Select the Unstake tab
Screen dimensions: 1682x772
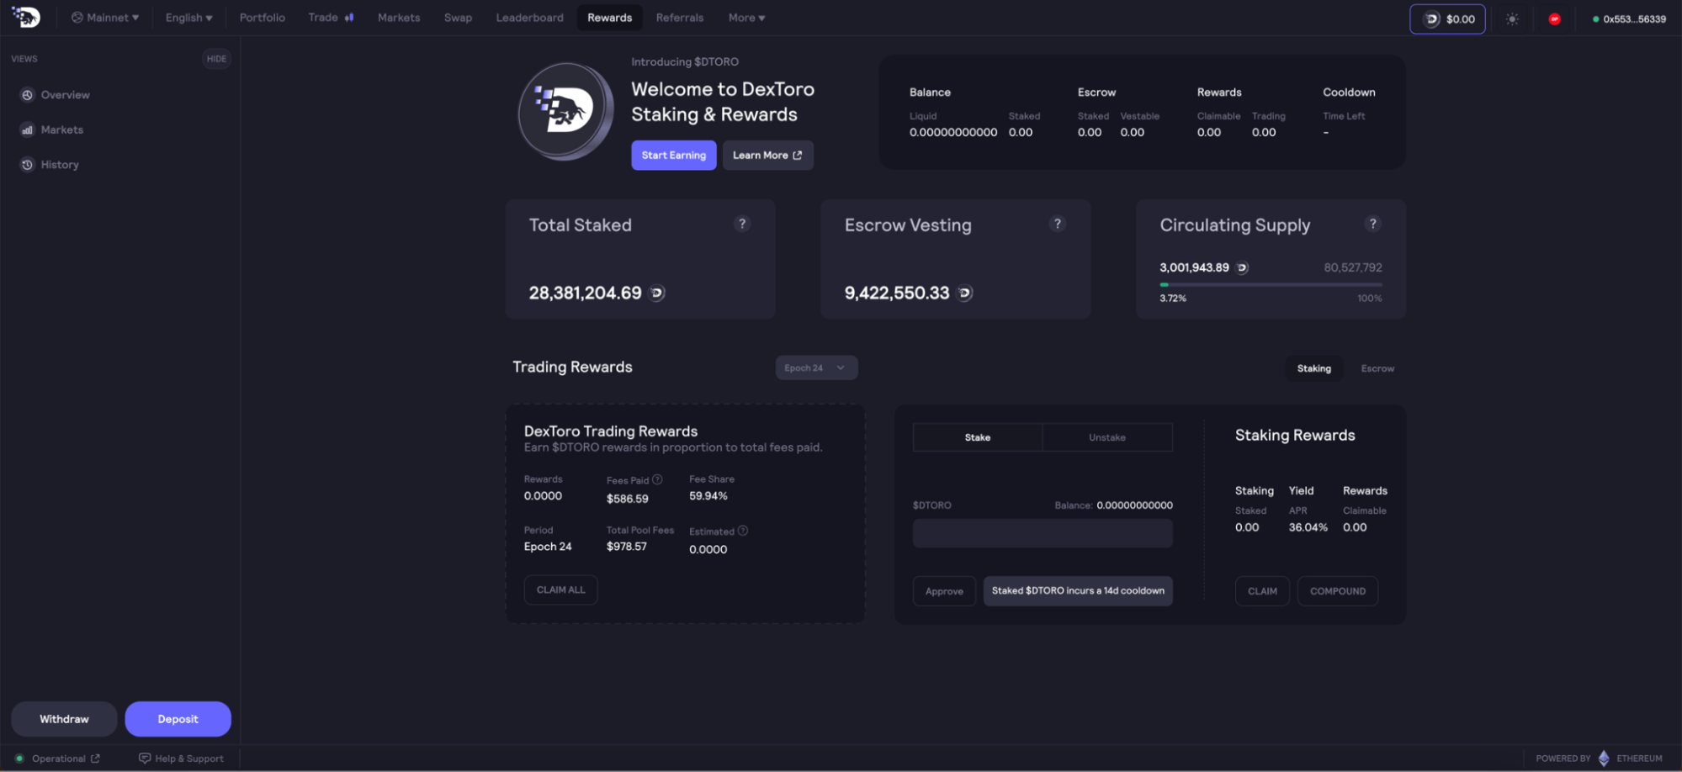1107,437
